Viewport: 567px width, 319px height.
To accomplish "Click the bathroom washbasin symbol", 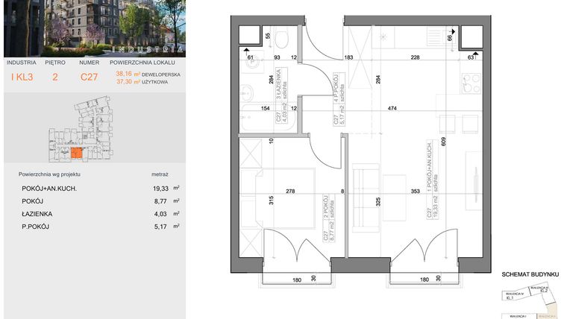I will (247, 93).
